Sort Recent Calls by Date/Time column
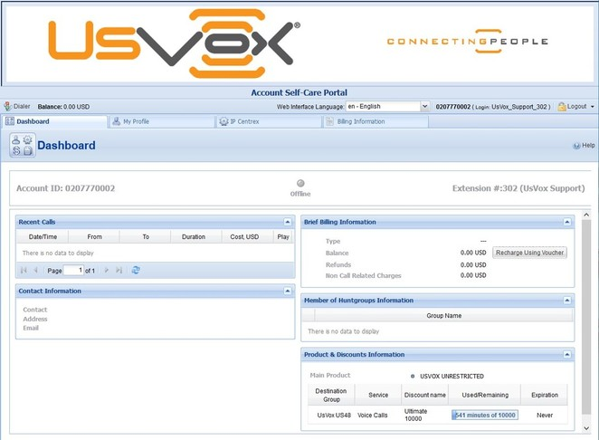Image resolution: width=599 pixels, height=440 pixels. click(43, 237)
